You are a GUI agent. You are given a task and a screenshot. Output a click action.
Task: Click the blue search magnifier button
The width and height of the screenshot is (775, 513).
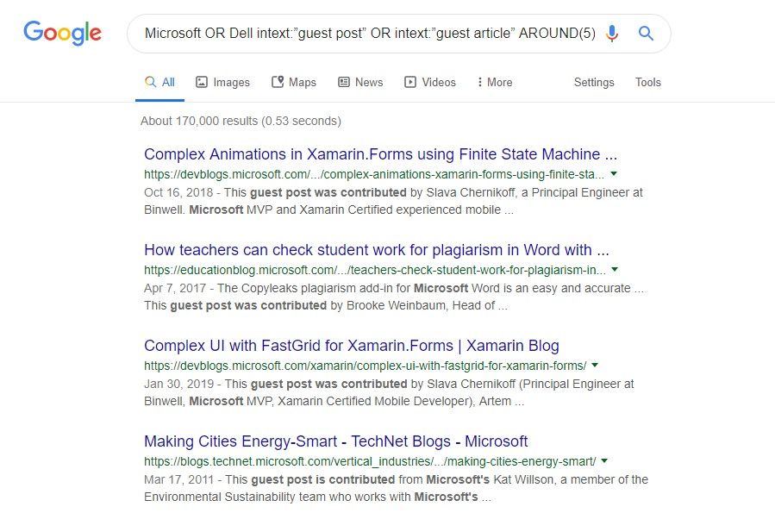(646, 33)
